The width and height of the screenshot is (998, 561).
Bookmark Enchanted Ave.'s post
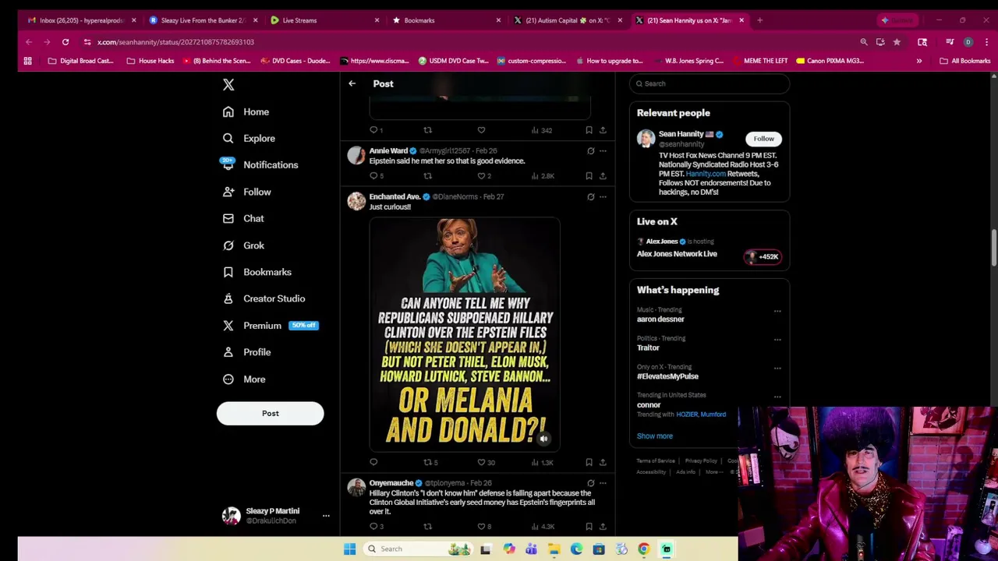(589, 463)
